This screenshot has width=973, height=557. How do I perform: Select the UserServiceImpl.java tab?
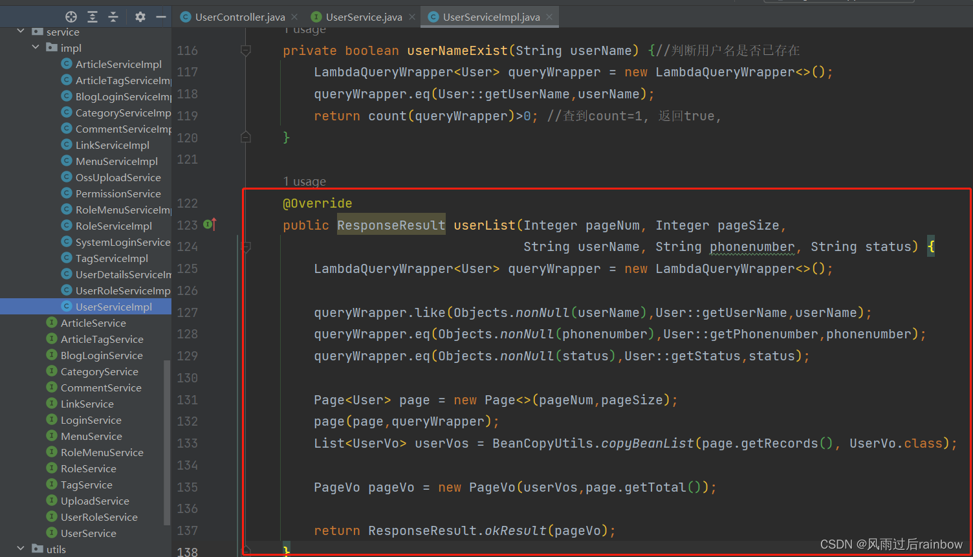point(491,17)
